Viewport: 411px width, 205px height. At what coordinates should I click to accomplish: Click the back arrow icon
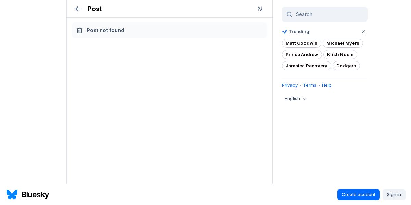pos(78,9)
